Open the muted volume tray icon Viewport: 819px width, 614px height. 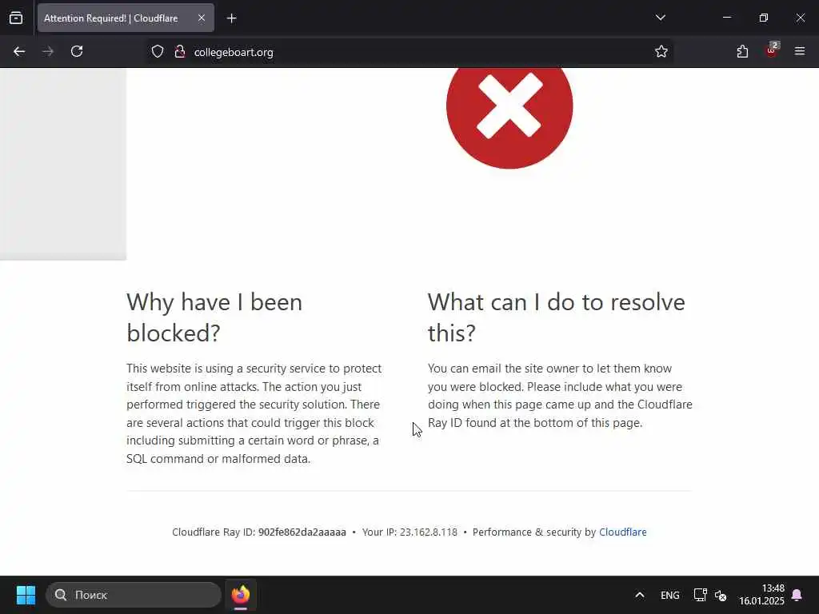(721, 595)
